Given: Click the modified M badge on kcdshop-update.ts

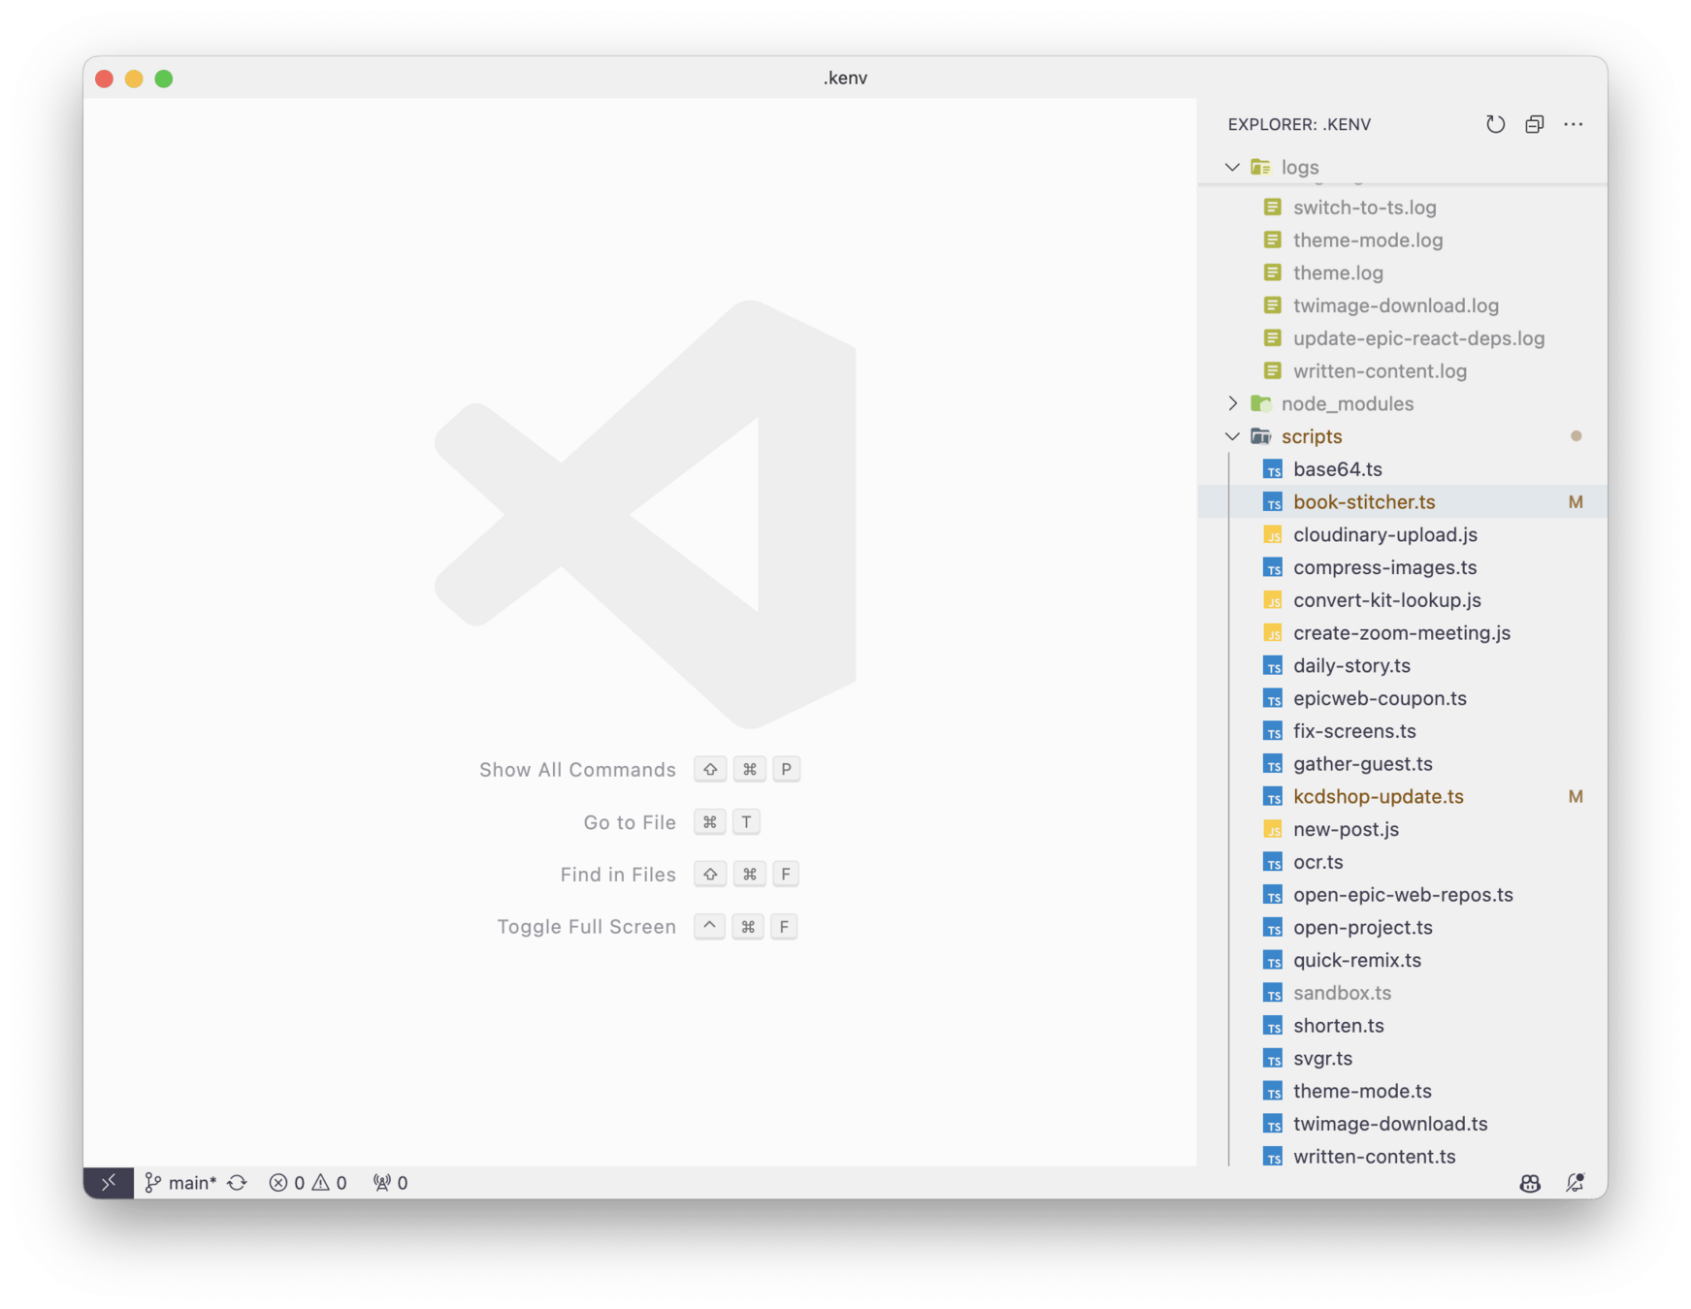Looking at the screenshot, I should [1576, 796].
